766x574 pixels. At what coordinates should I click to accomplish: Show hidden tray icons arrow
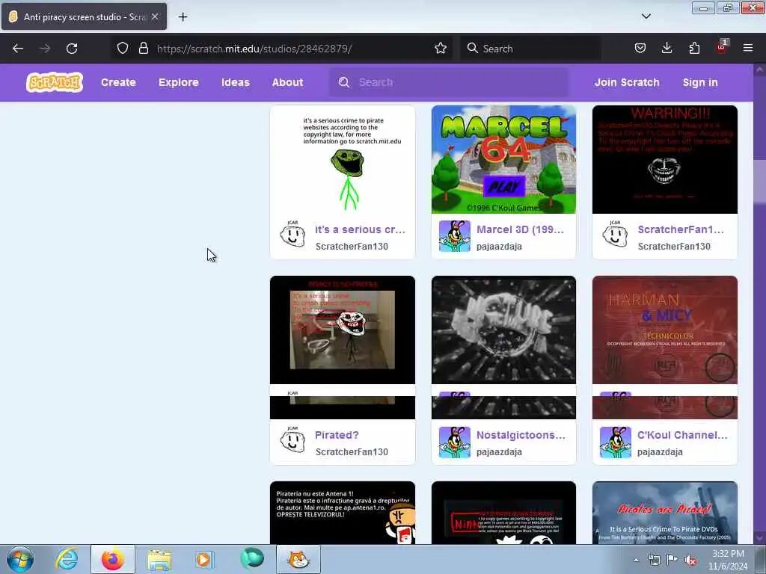coord(636,561)
